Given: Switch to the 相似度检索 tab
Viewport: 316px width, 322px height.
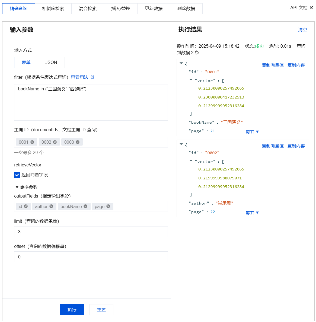Looking at the screenshot, I should click(53, 9).
